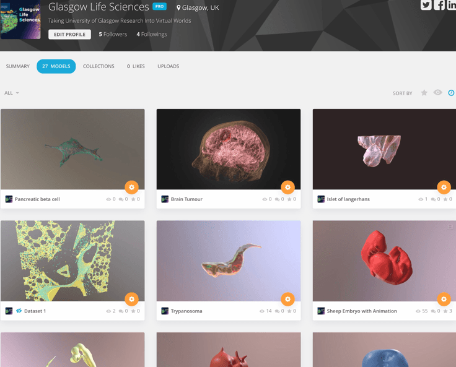
Task: Click the private visibility icon on Dataset 1
Action: (x=19, y=311)
